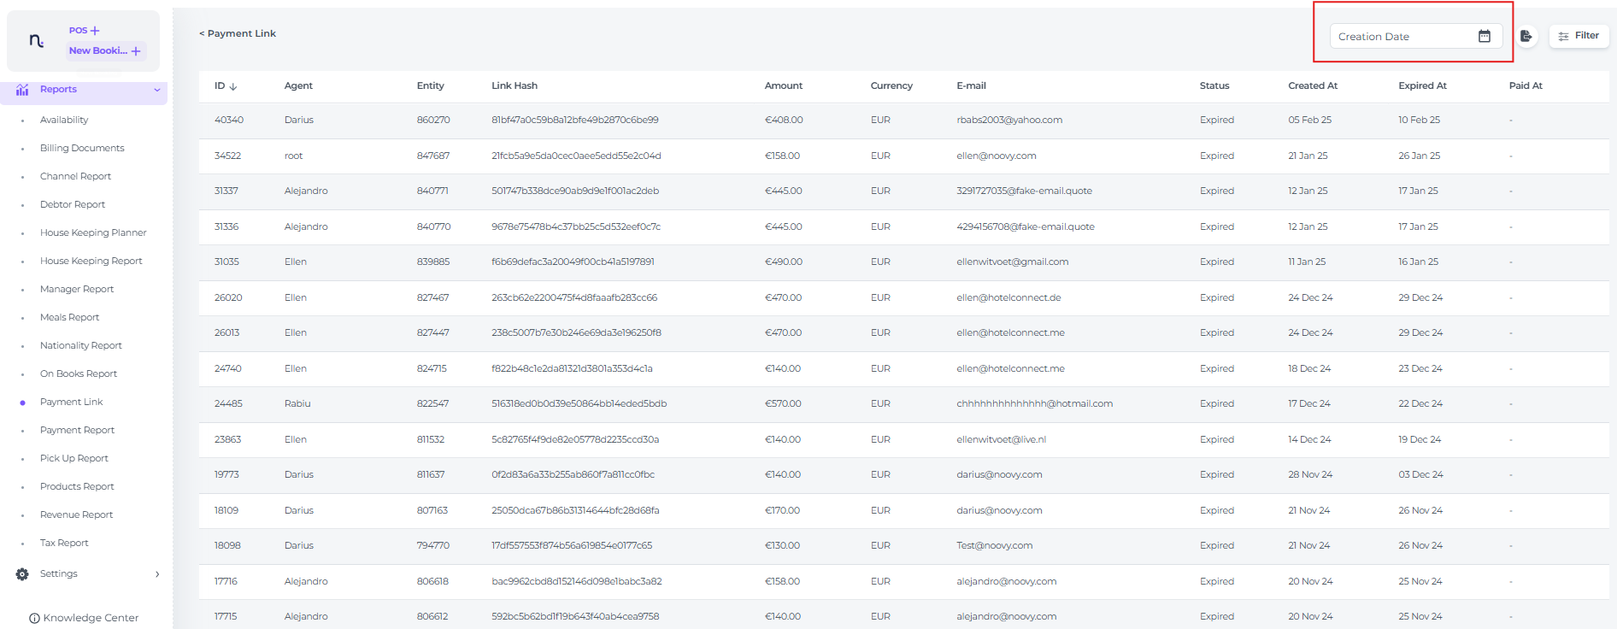
Task: Click the export document icon
Action: pos(1526,36)
